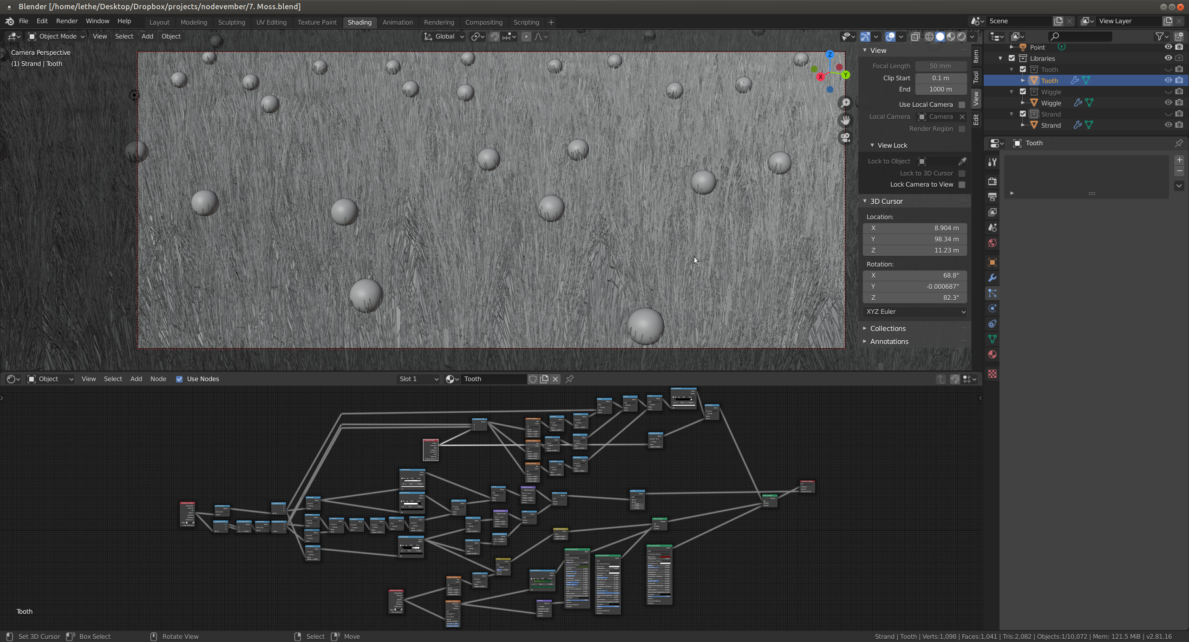The height and width of the screenshot is (642, 1189).
Task: Select wireframe viewport shading
Action: click(929, 37)
